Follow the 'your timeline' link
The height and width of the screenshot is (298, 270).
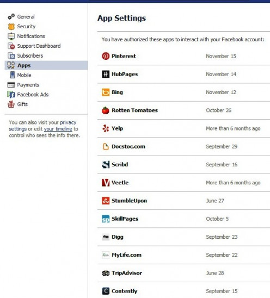coord(58,129)
